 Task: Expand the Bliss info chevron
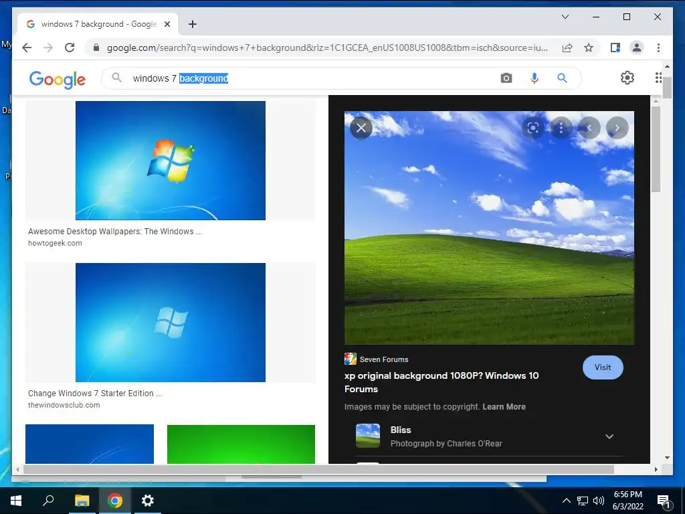609,436
